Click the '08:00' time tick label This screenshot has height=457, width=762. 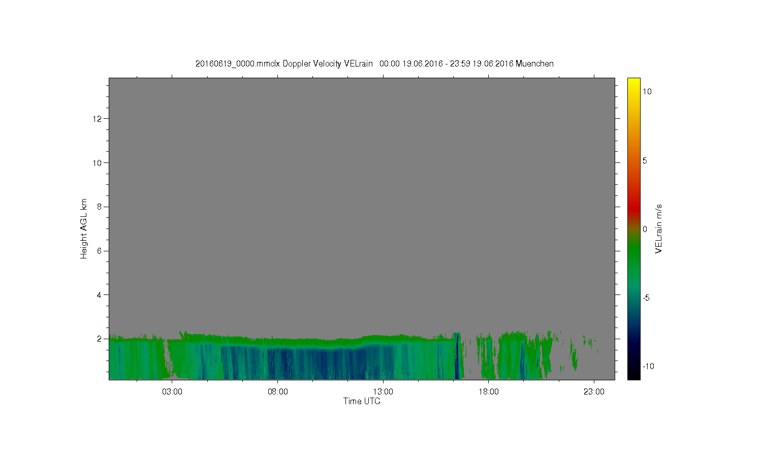point(278,392)
